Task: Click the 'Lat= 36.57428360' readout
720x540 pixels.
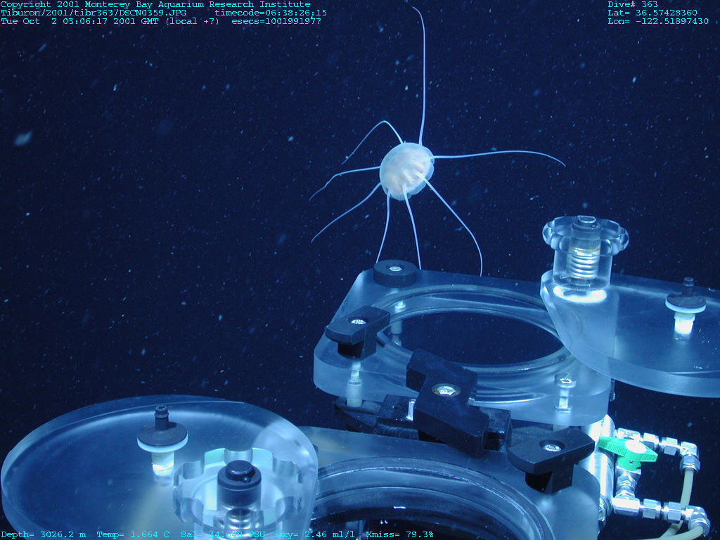Action: (652, 13)
